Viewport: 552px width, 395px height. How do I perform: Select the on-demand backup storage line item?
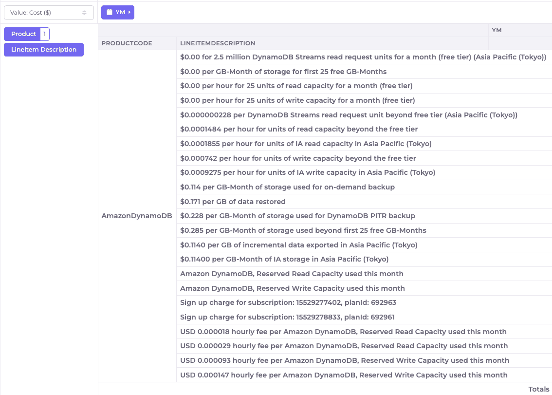[x=287, y=187]
